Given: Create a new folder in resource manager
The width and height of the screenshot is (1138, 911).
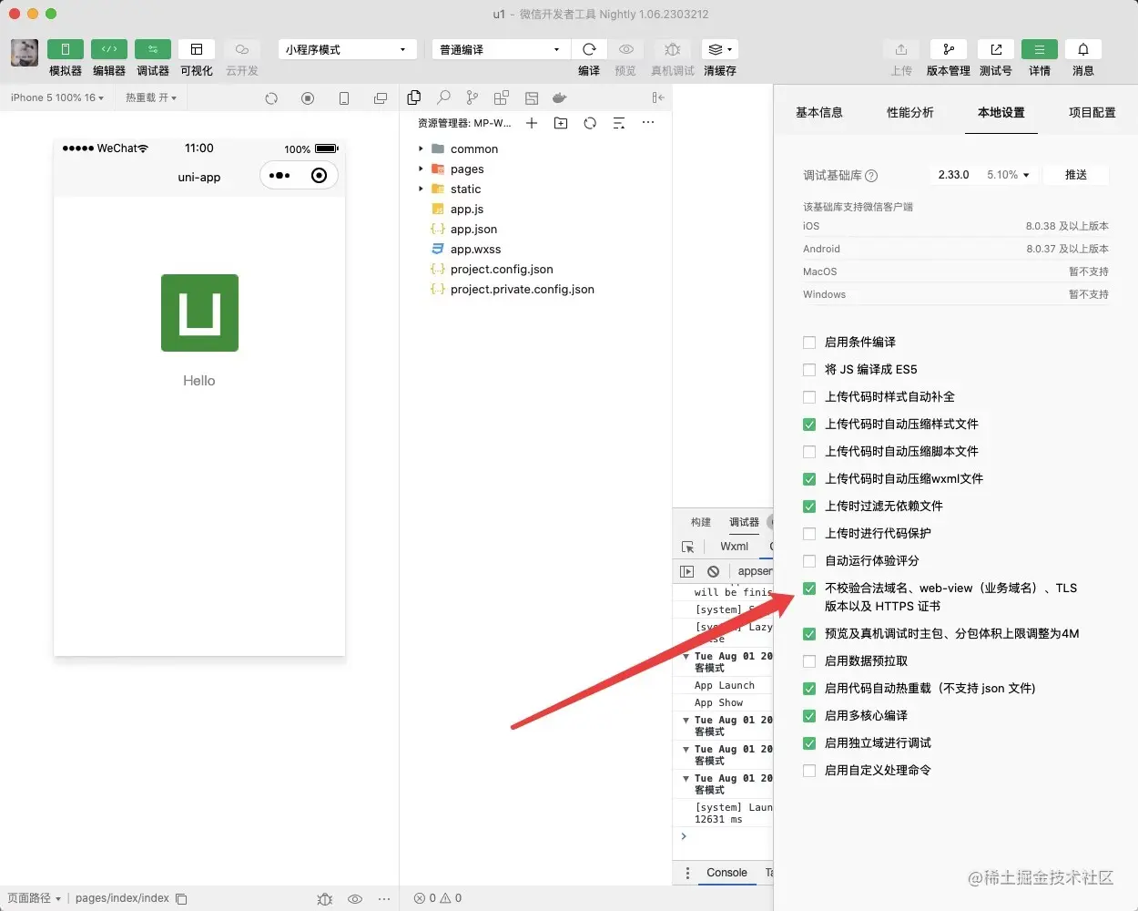Looking at the screenshot, I should click(561, 123).
